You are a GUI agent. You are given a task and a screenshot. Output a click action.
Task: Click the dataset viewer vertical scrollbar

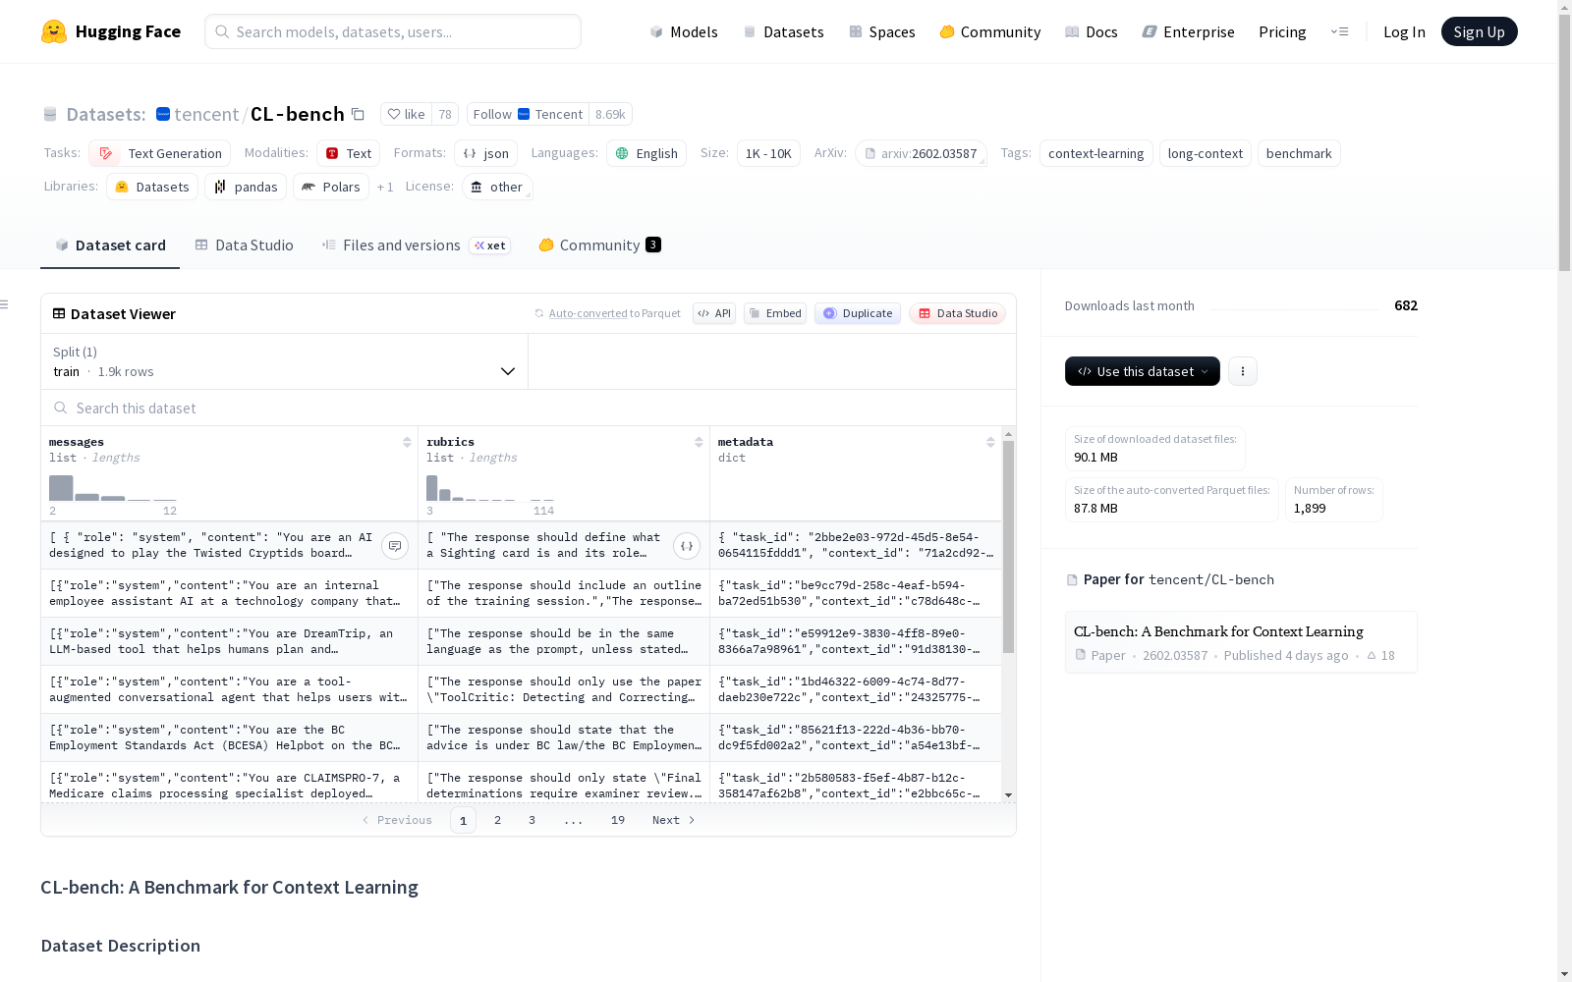click(x=1008, y=547)
